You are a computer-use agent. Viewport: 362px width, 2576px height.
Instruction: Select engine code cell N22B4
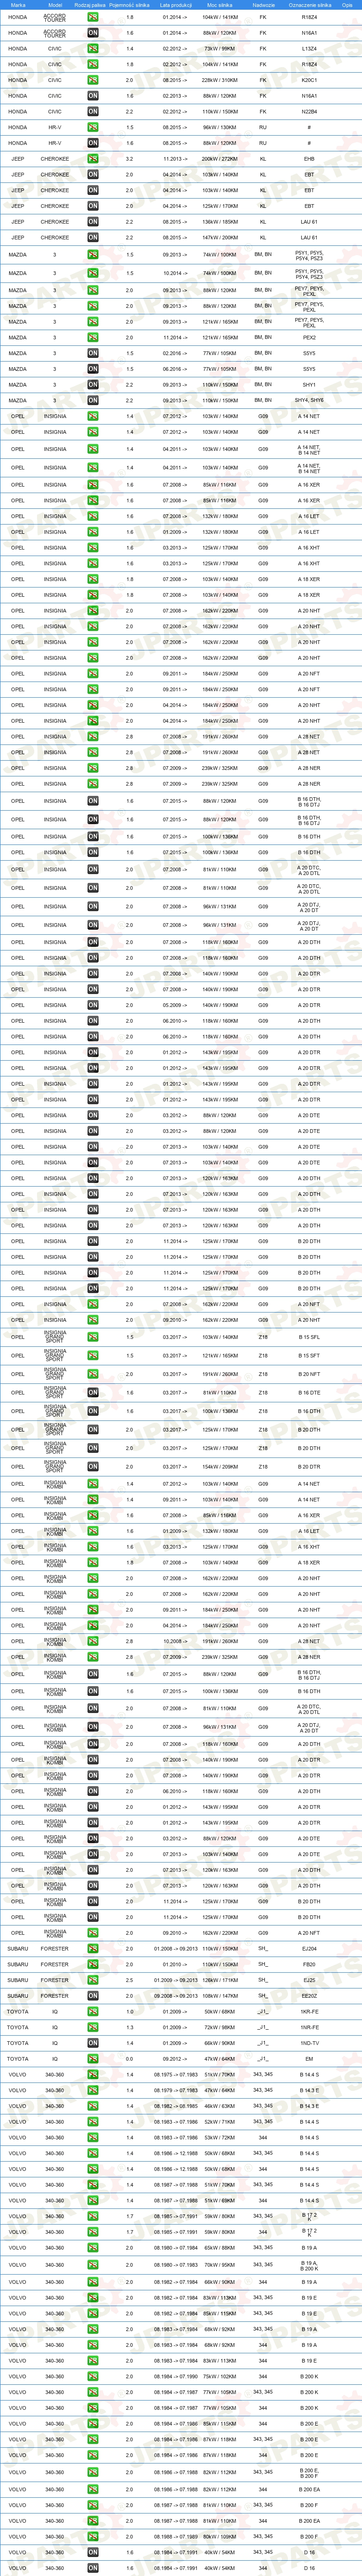tap(309, 112)
